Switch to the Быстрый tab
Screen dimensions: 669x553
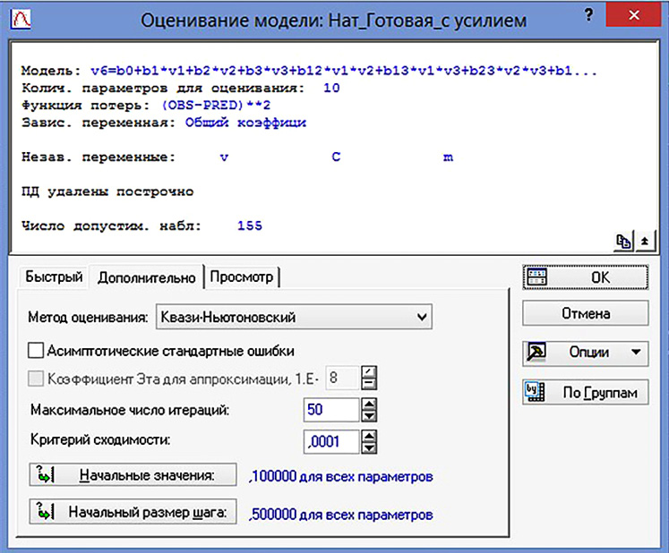coord(54,276)
